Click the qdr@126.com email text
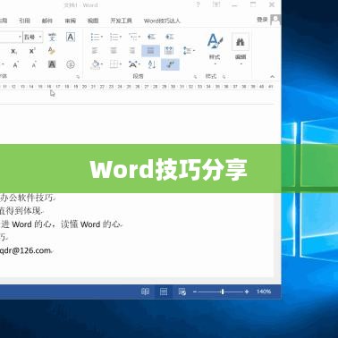This screenshot has width=338, height=338. click(x=26, y=250)
